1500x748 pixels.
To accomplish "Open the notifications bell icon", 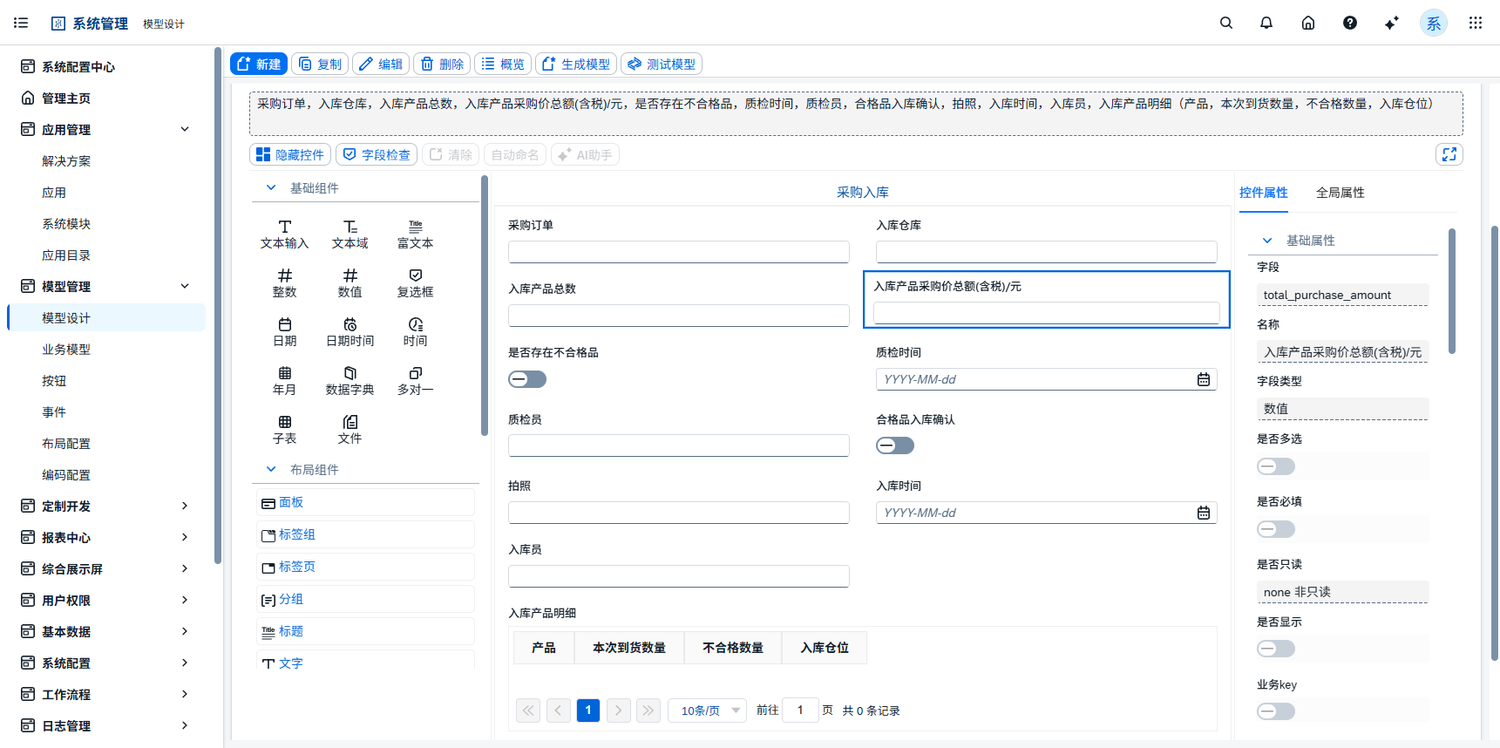I will [1266, 24].
